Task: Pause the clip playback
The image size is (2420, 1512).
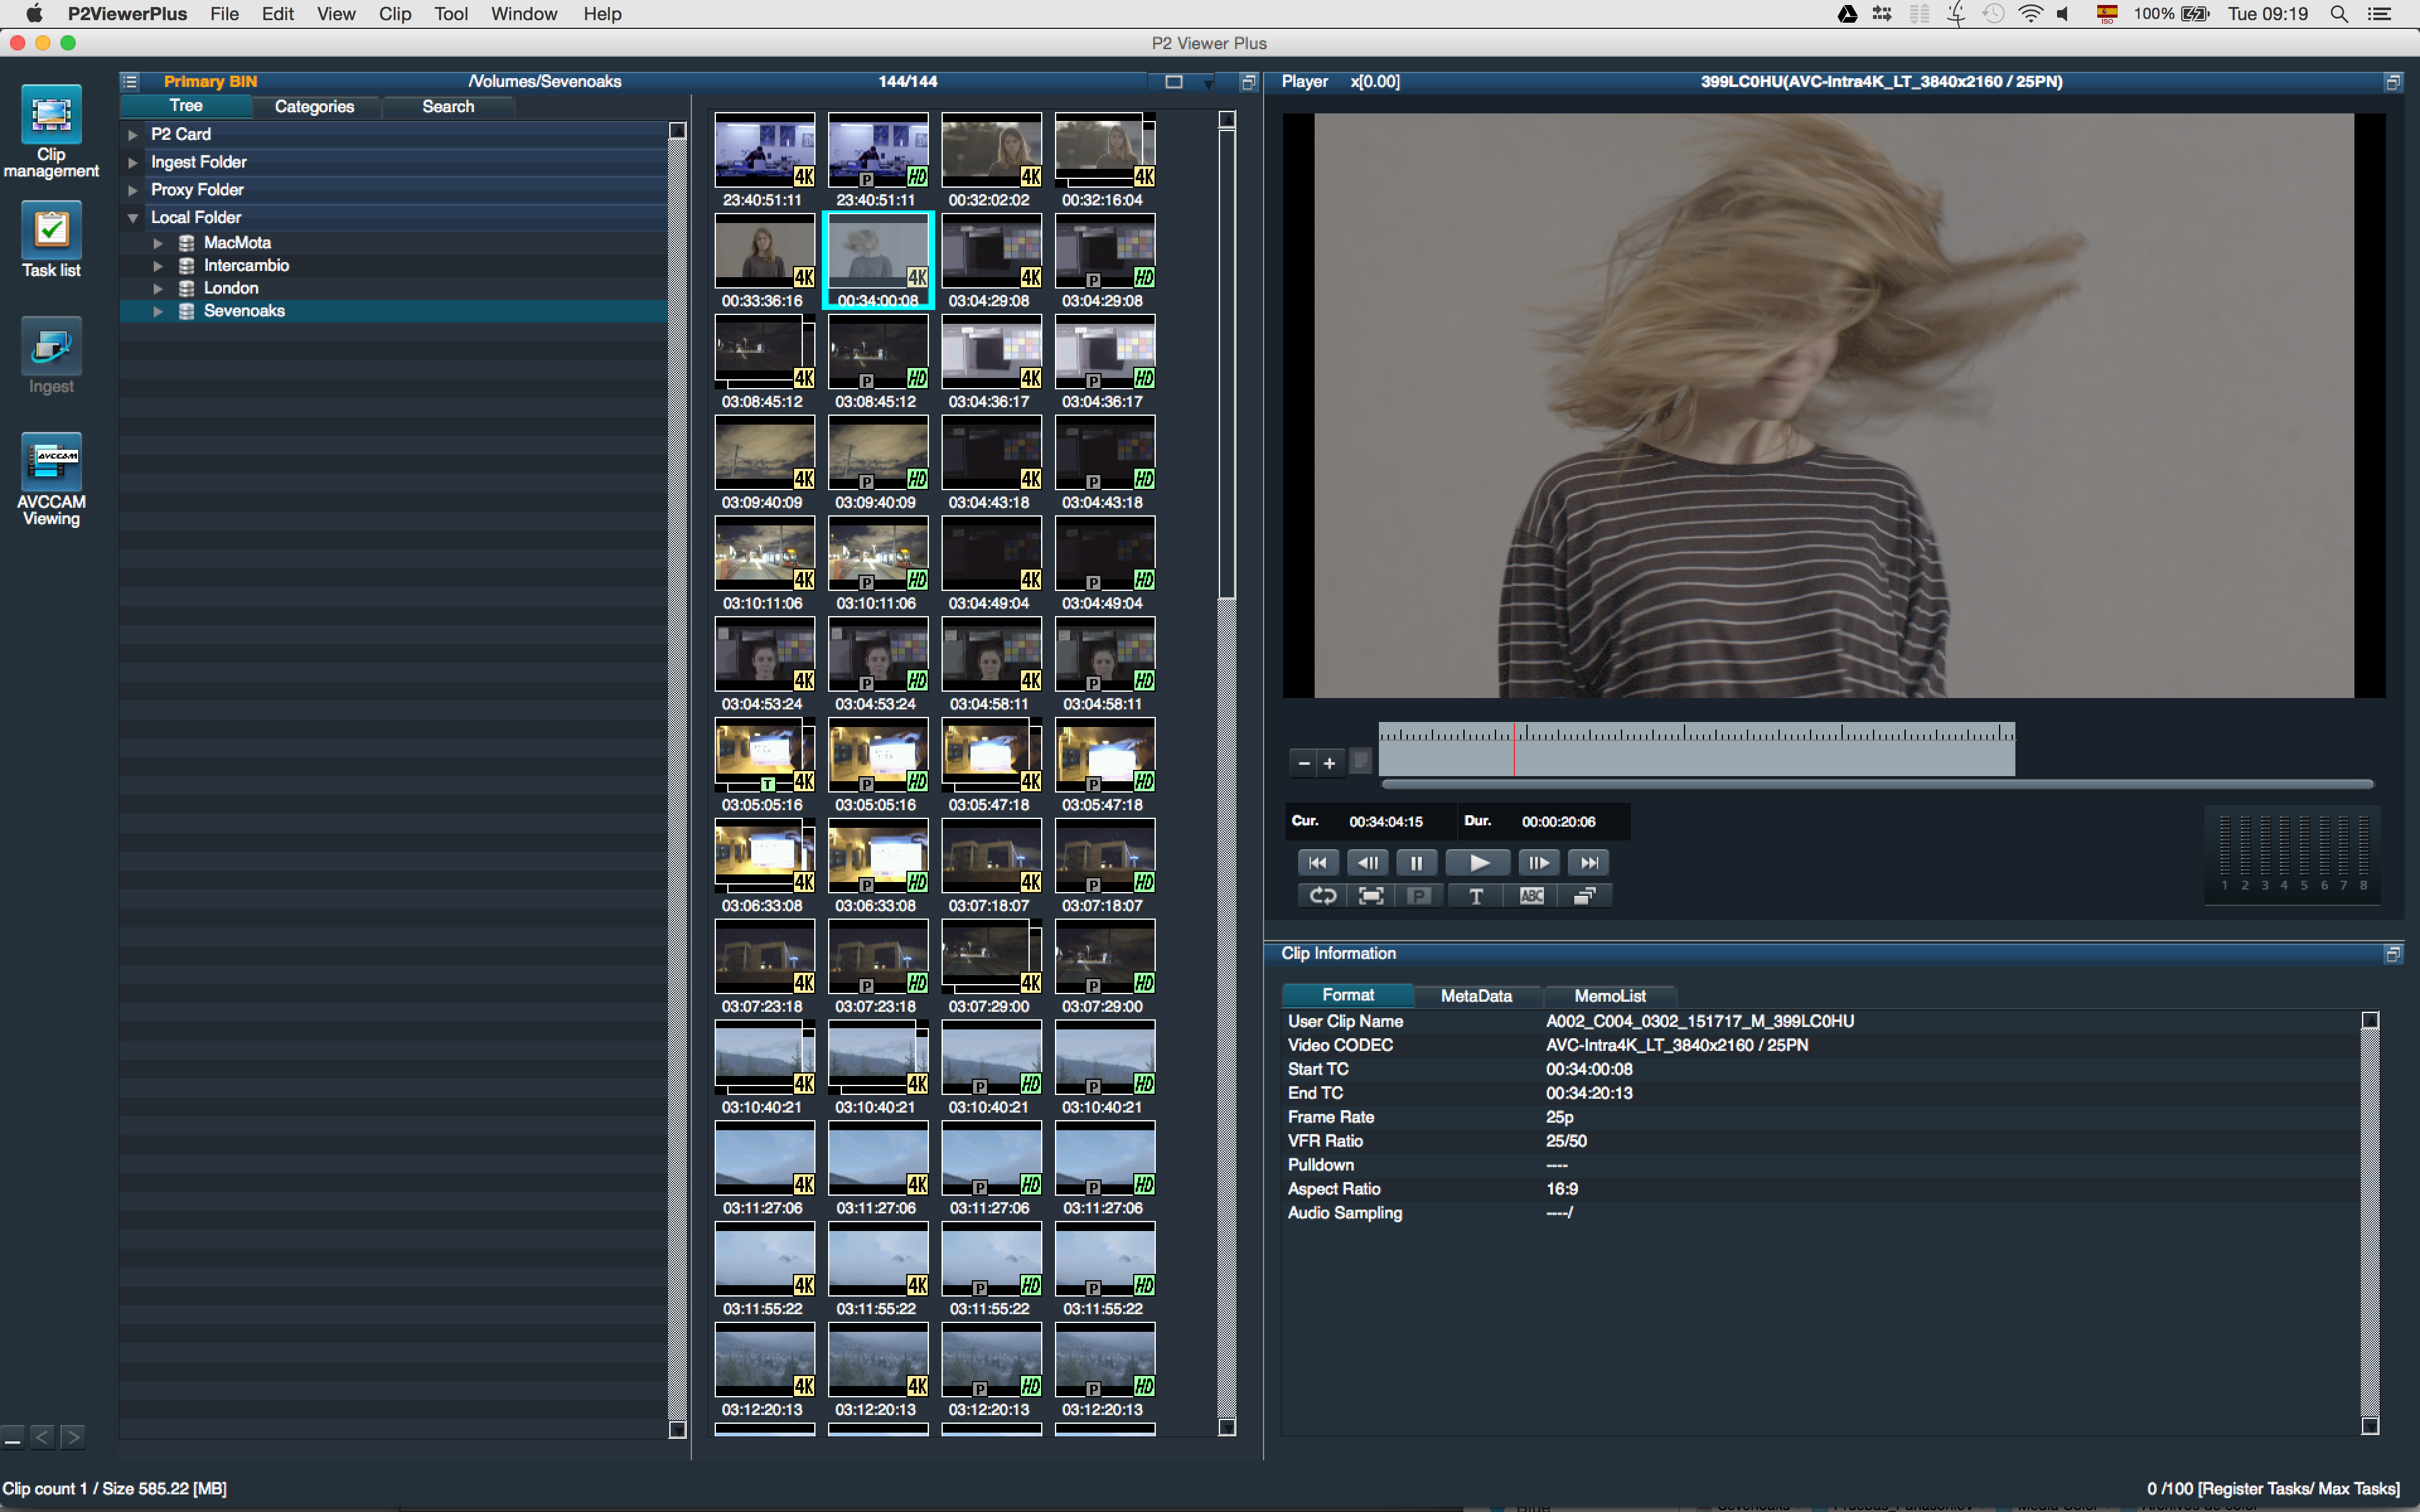Action: pyautogui.click(x=1416, y=862)
